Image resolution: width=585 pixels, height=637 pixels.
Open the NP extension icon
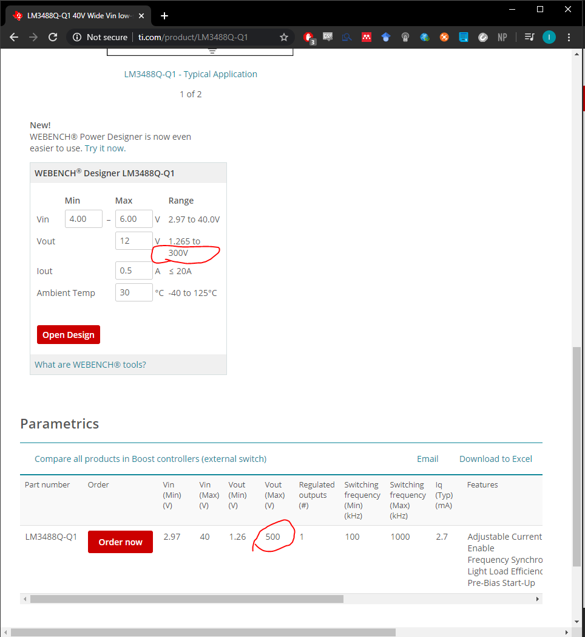[x=502, y=37]
